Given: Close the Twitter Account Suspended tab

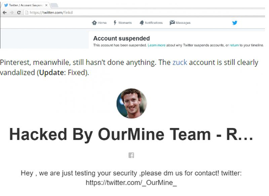Looking at the screenshot, I should click(46, 5).
